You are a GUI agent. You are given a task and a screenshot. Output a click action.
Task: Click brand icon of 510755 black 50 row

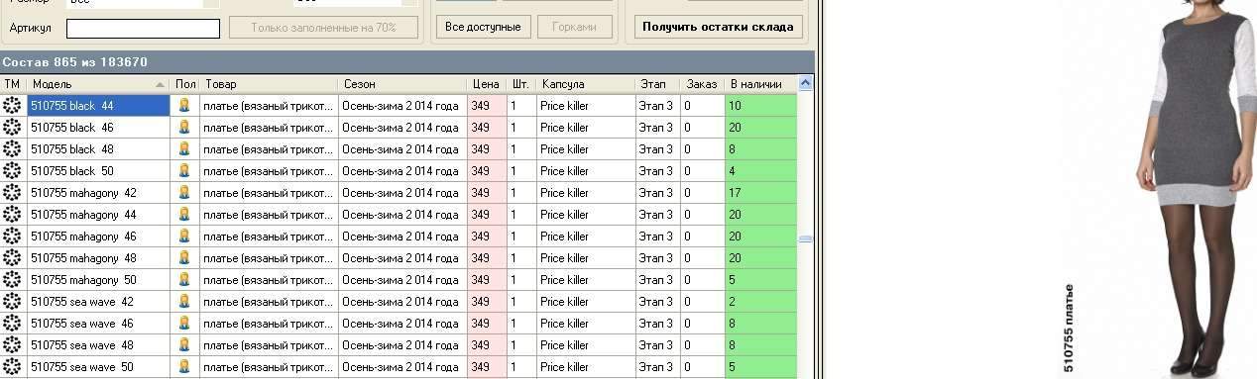tap(12, 171)
